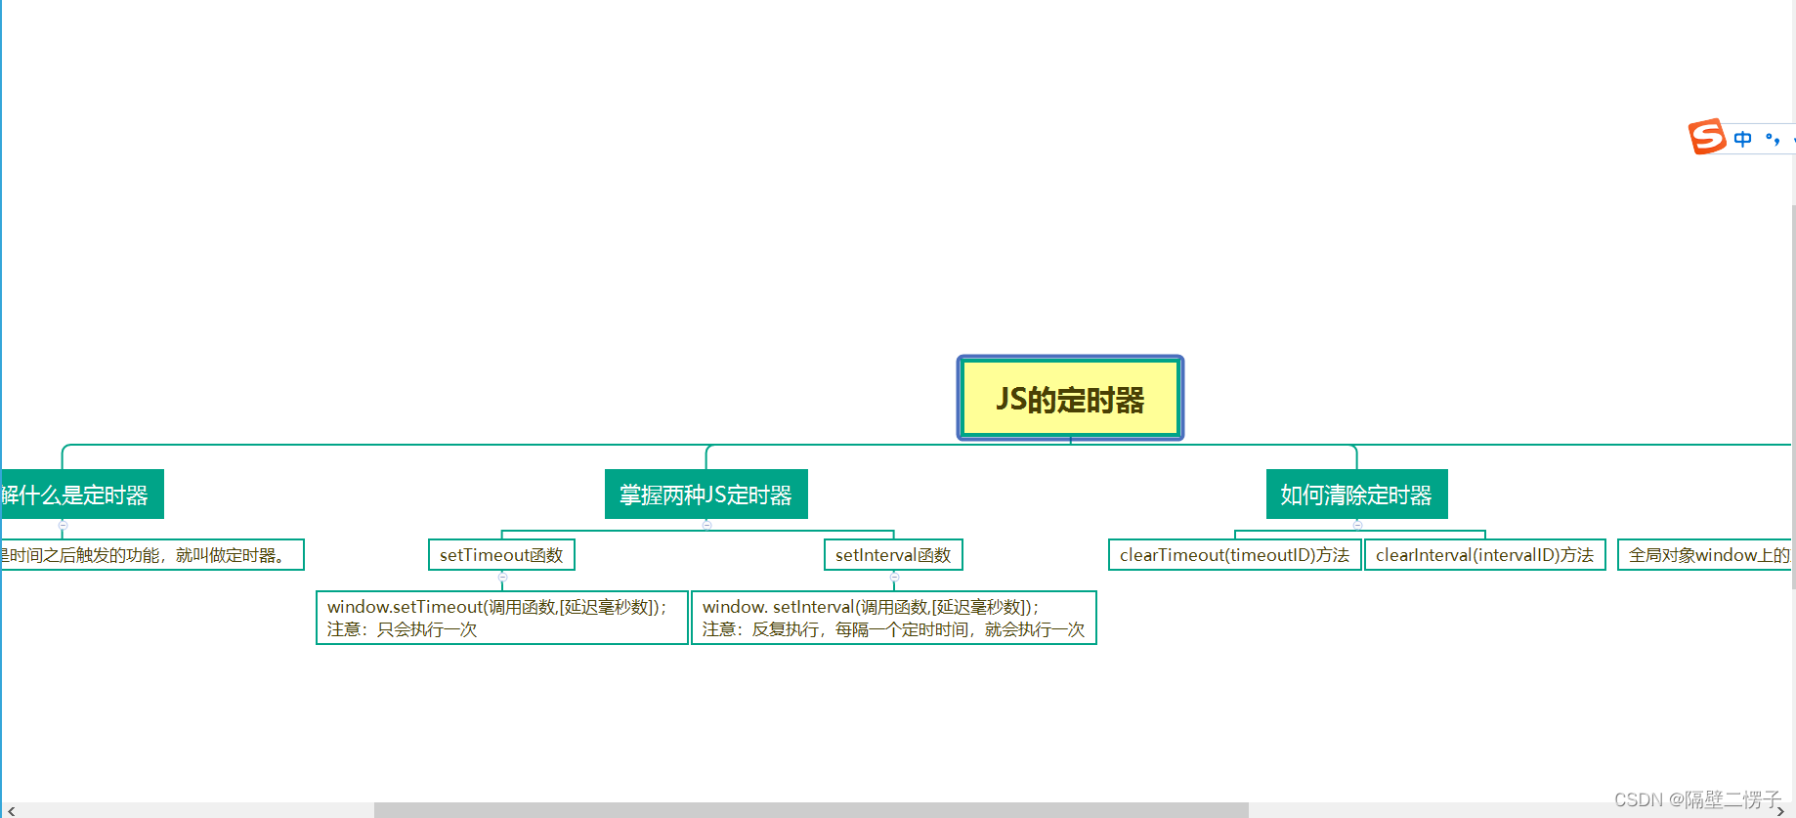Click the Sogou input method S icon
This screenshot has height=818, width=1796.
1707,137
